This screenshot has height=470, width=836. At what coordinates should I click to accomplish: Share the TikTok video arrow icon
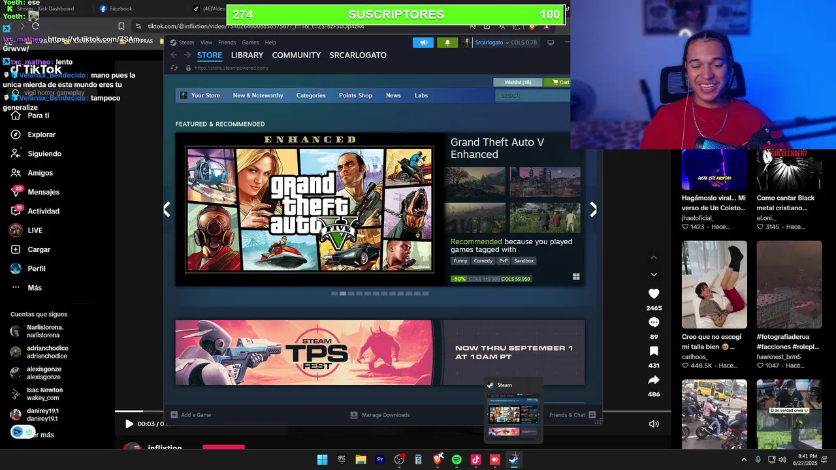[654, 380]
